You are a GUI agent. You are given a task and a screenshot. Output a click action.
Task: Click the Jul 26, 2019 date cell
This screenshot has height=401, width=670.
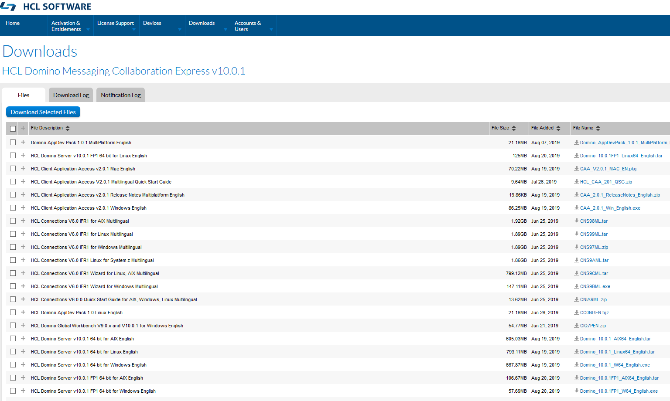pos(544,182)
